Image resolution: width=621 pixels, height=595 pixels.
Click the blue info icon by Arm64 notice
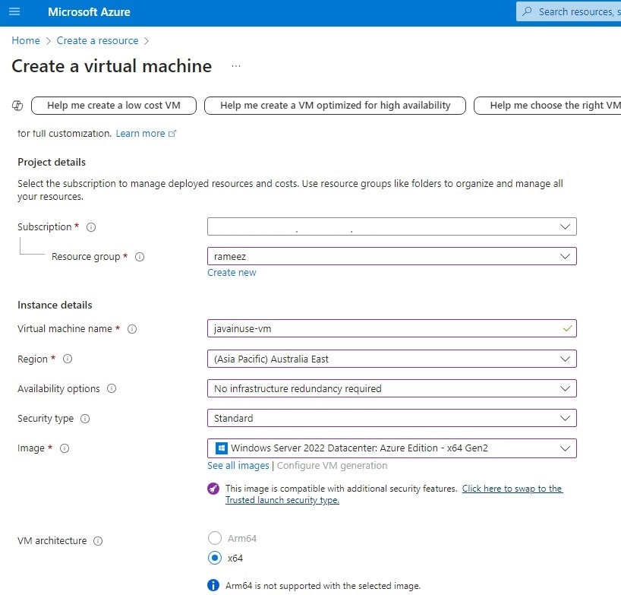(213, 585)
